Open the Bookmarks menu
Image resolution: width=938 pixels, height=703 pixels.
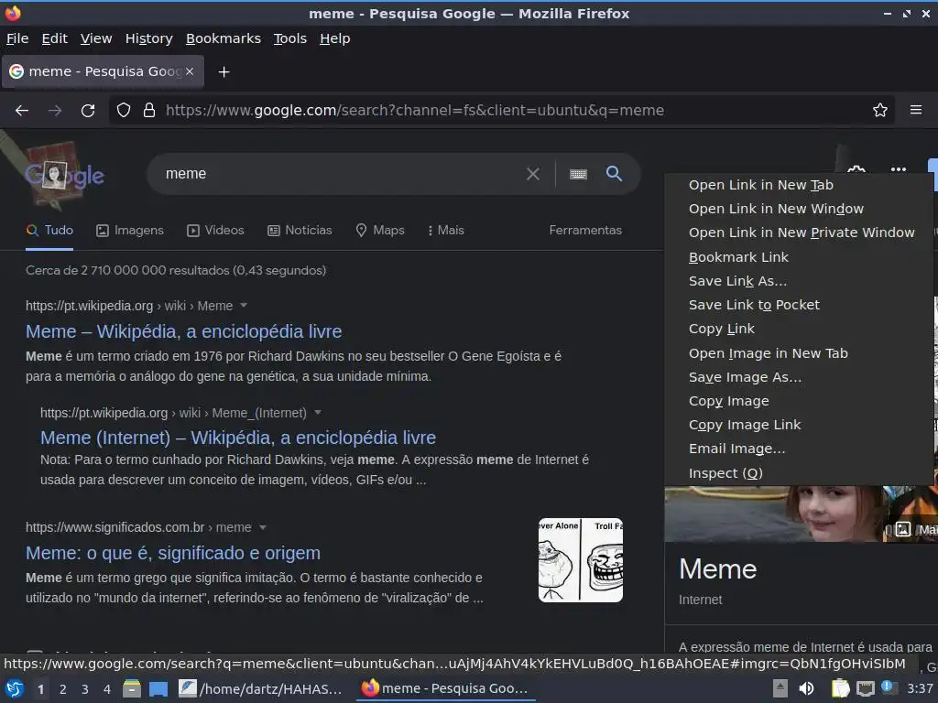coord(224,38)
